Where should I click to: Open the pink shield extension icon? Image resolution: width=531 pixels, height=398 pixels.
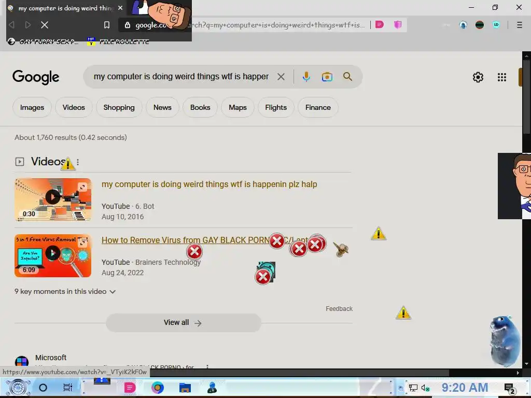coord(398,24)
